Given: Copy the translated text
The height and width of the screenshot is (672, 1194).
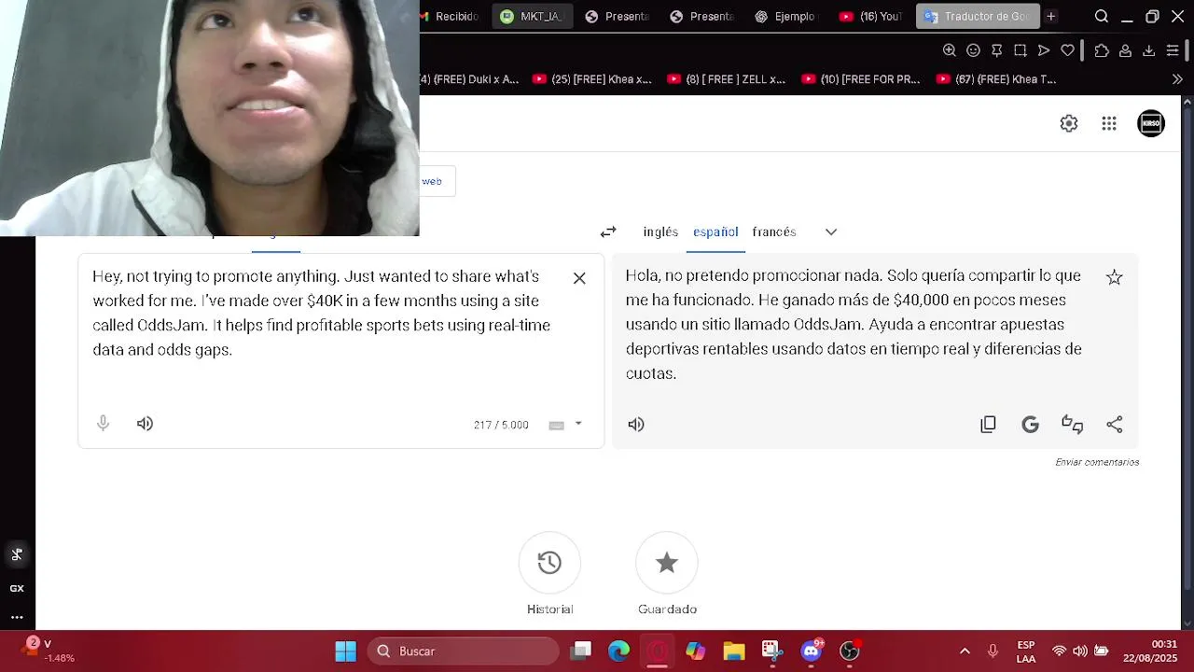Looking at the screenshot, I should point(989,425).
